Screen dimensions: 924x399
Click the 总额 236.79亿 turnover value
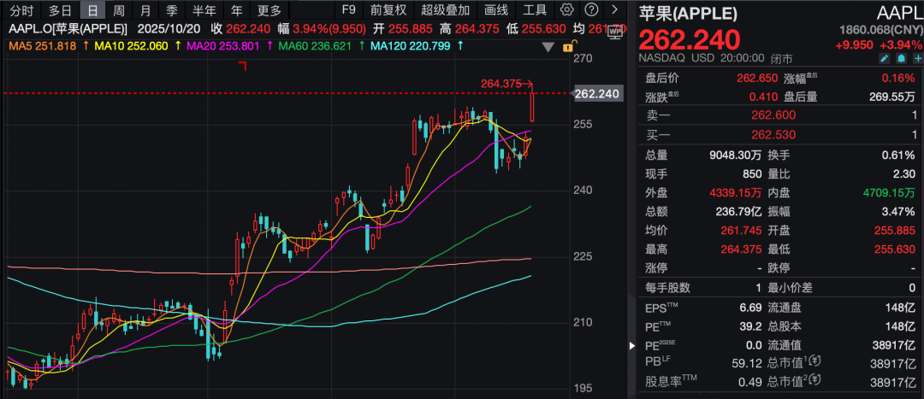tap(739, 211)
